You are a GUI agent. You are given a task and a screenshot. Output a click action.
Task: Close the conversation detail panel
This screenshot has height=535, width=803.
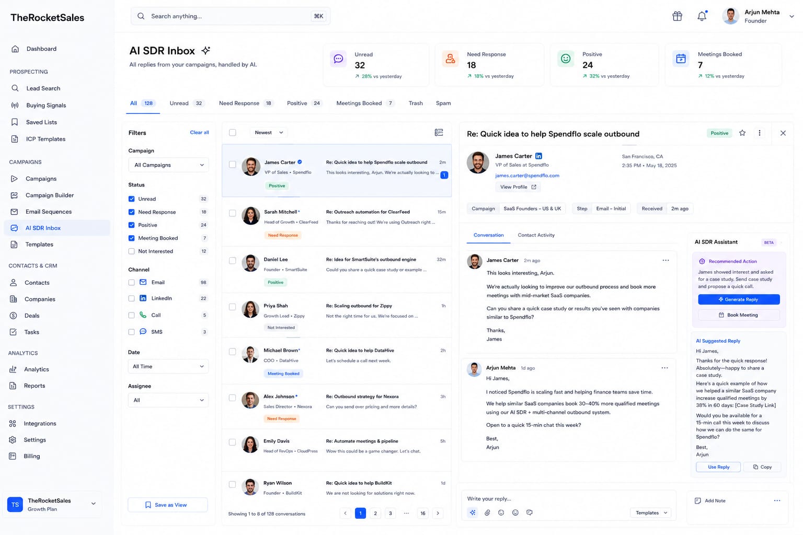pos(783,133)
